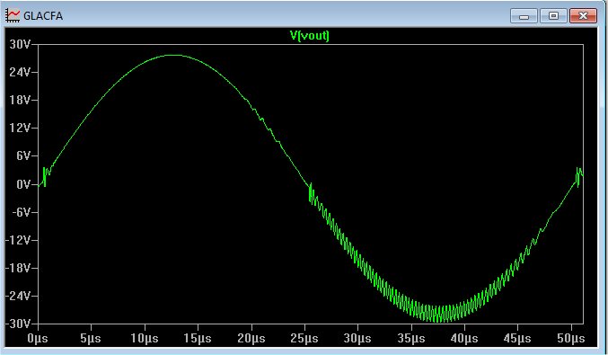Select the V(vout) trace label
The height and width of the screenshot is (355, 608).
pos(310,36)
